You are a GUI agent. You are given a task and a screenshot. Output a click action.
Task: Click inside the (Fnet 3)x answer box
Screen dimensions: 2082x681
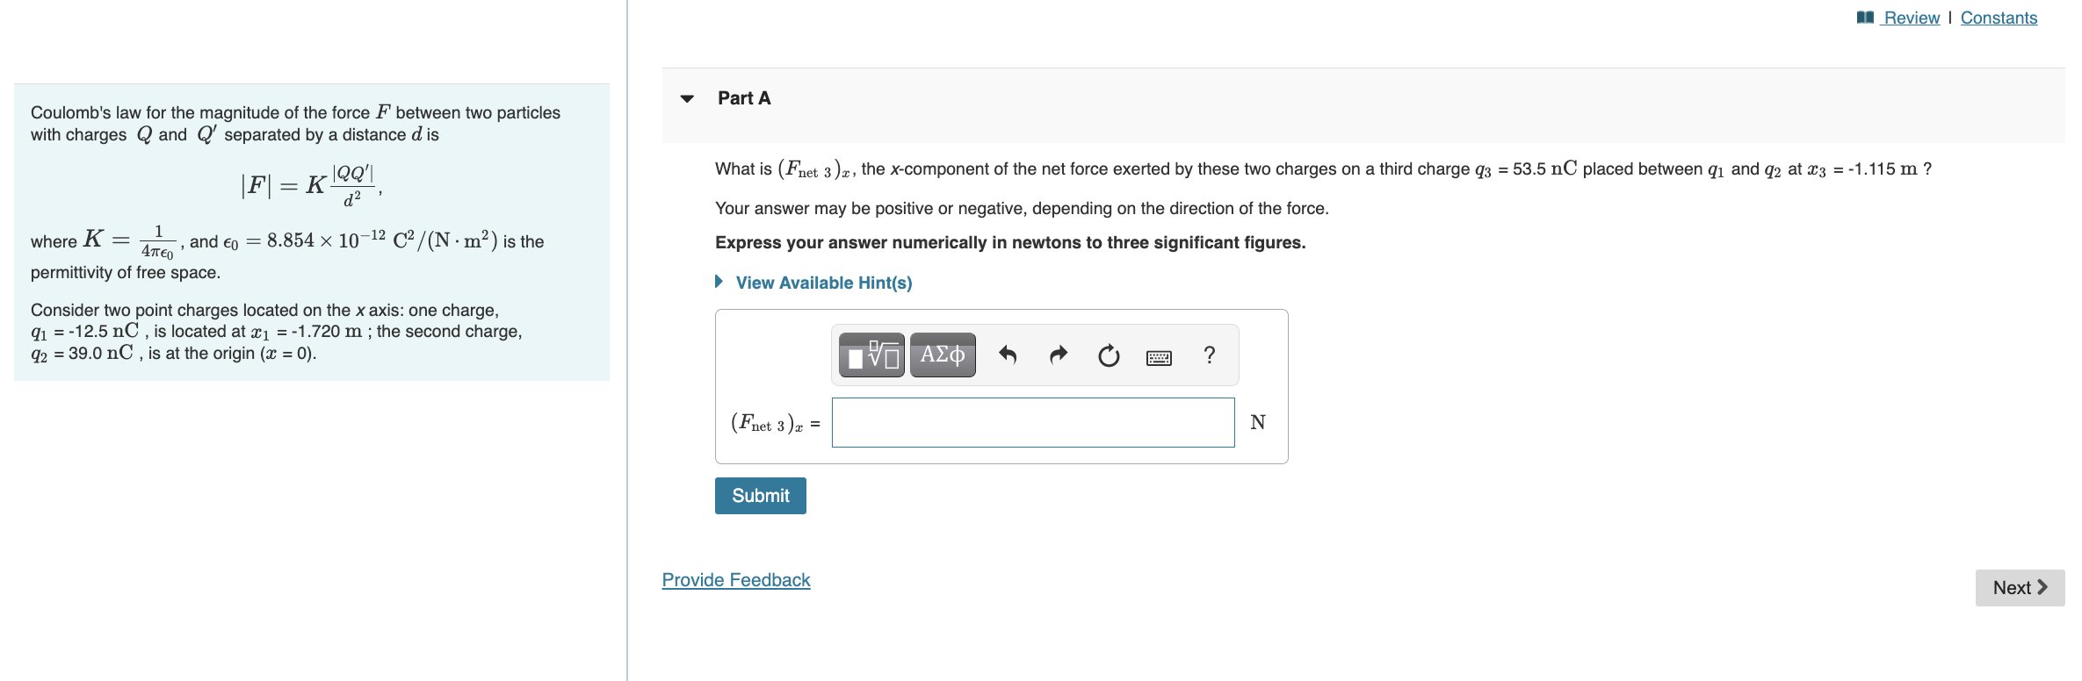coord(1032,422)
